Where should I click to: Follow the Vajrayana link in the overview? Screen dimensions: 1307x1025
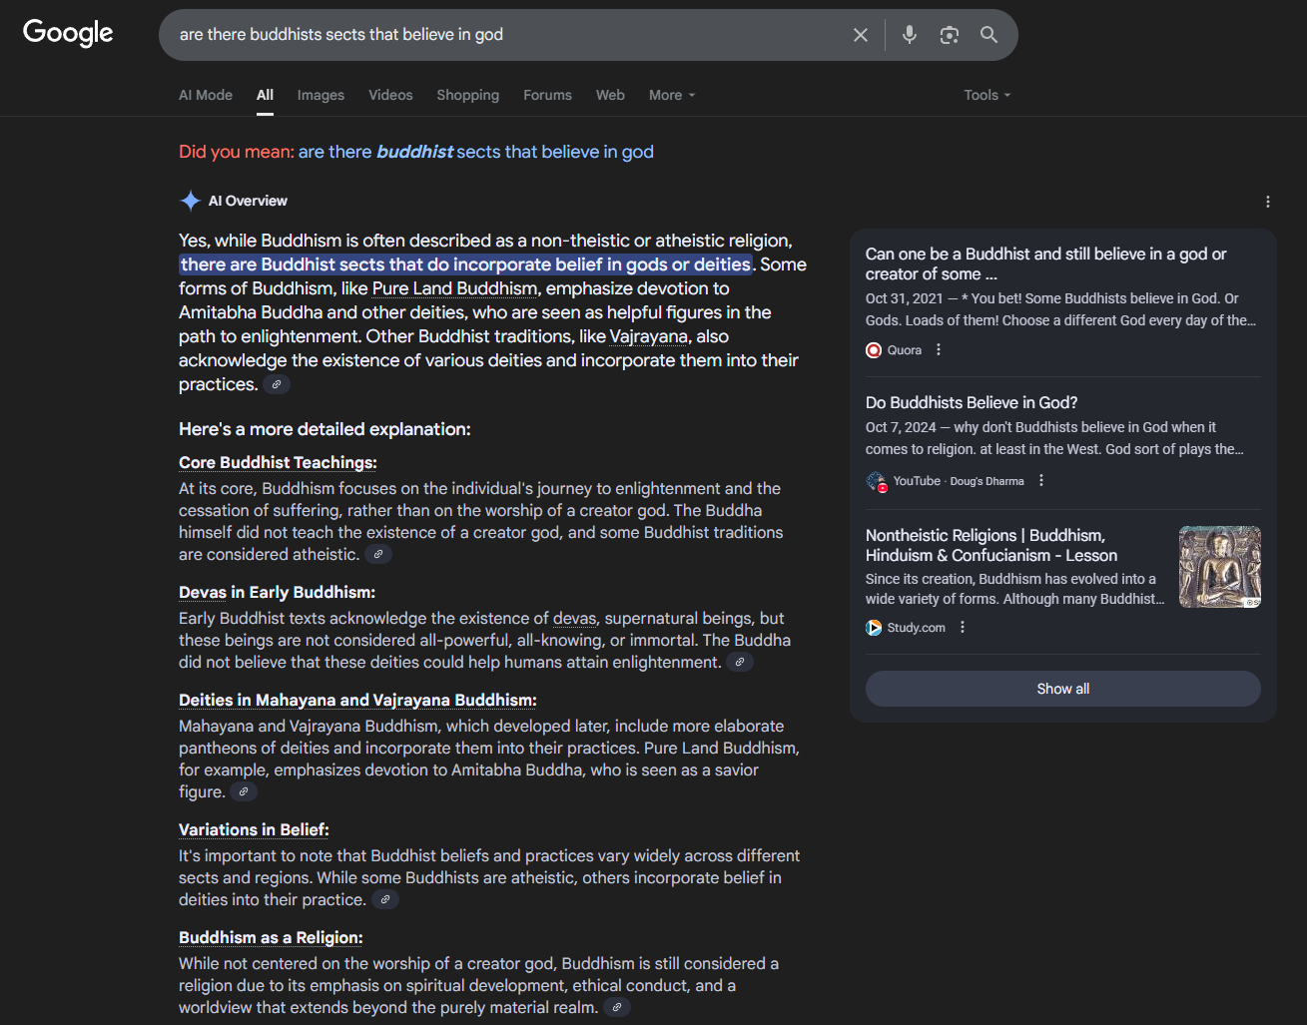(648, 336)
